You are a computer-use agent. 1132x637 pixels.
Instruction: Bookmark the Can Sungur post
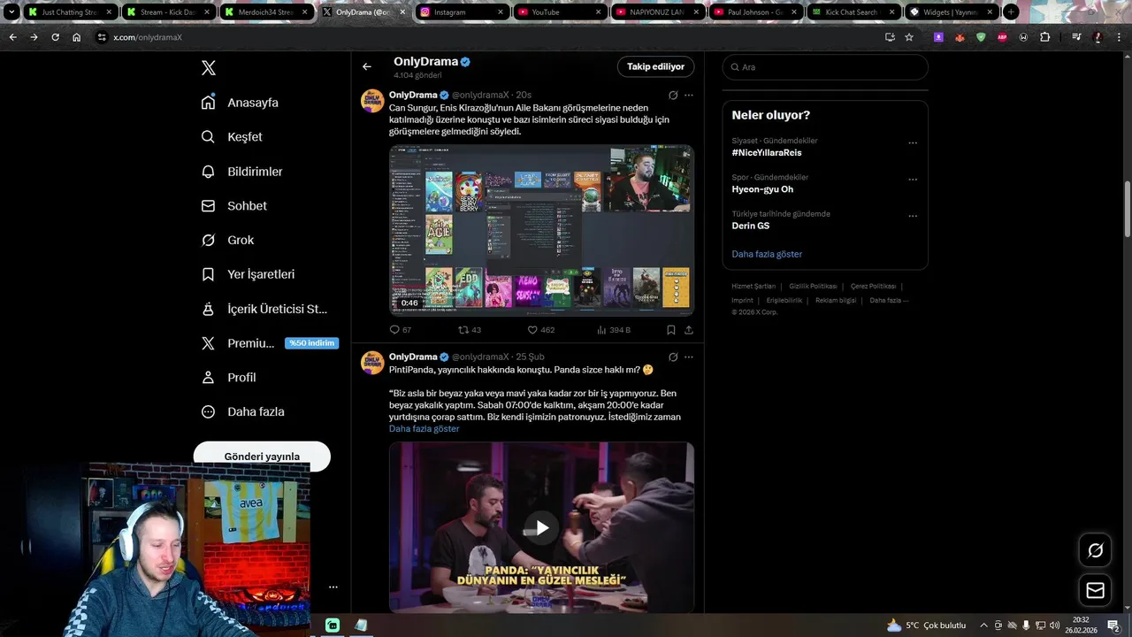[x=671, y=330]
